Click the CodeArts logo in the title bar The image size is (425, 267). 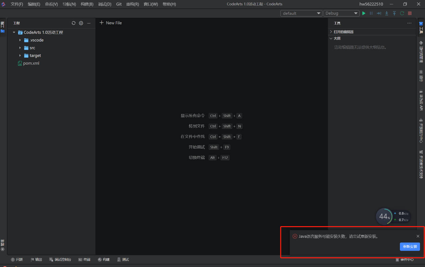[3, 4]
